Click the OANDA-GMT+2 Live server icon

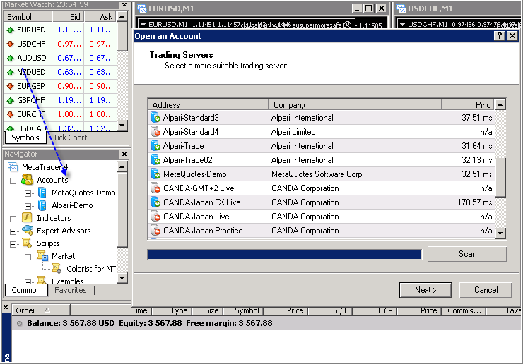[x=155, y=188]
